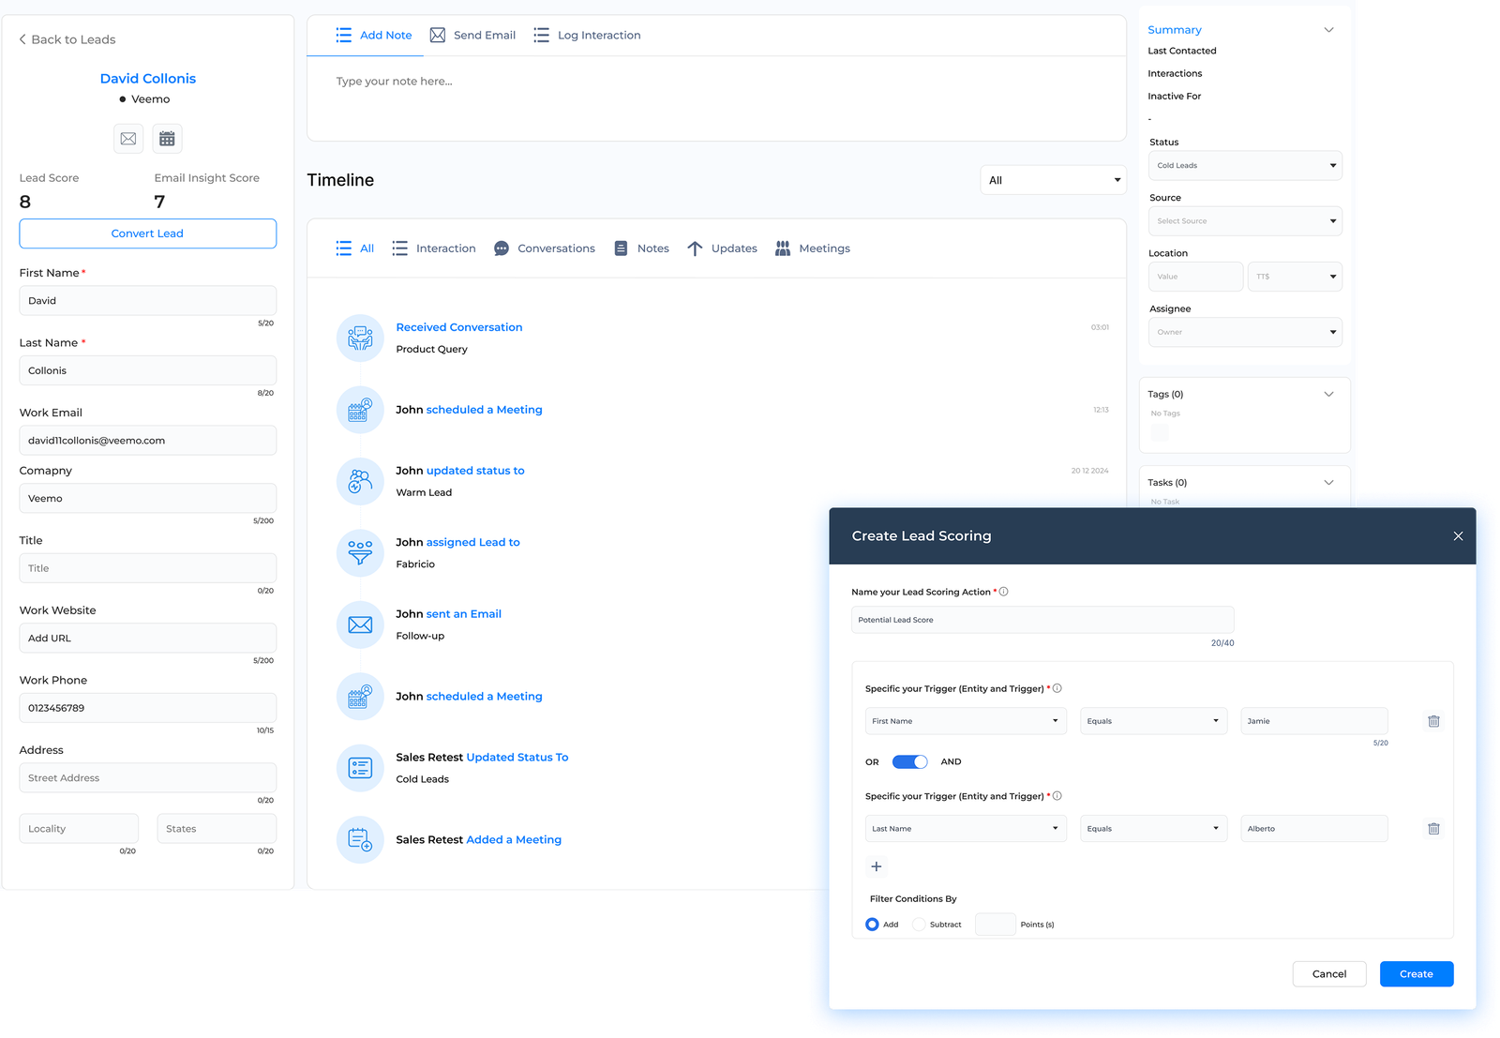Viewport: 1500px width, 1038px height.
Task: Open the Equals dropdown in First Name row
Action: coord(1153,721)
